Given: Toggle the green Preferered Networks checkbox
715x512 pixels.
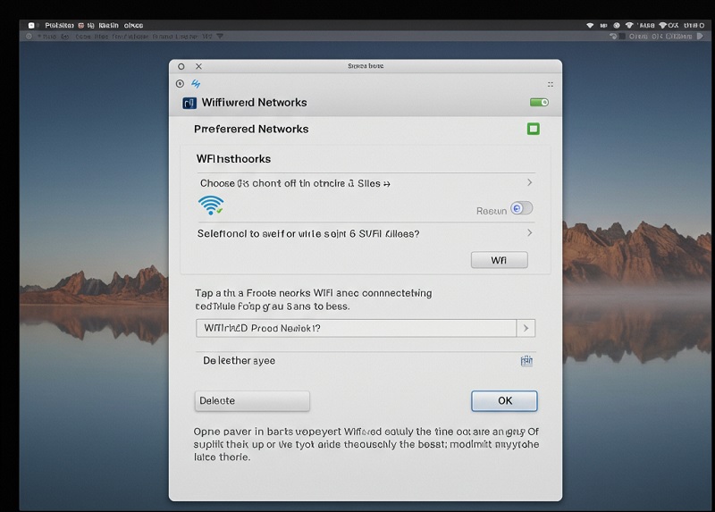Looking at the screenshot, I should (534, 129).
